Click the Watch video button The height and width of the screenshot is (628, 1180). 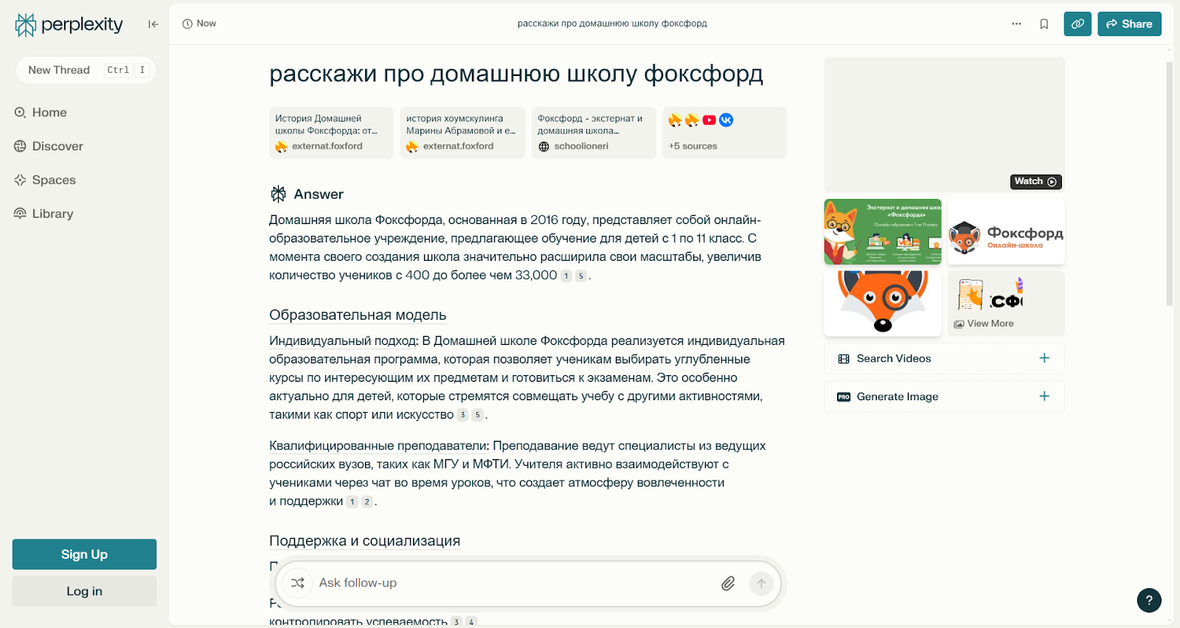[1035, 181]
